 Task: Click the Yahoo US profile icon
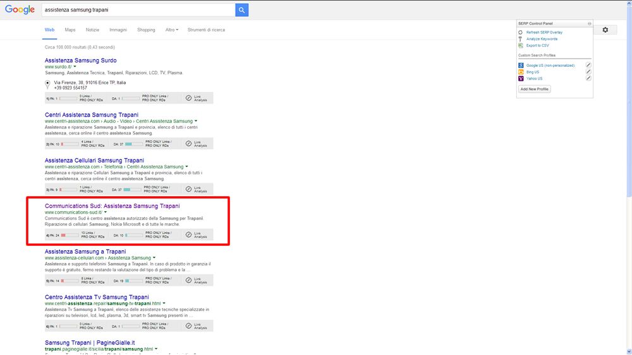(521, 78)
